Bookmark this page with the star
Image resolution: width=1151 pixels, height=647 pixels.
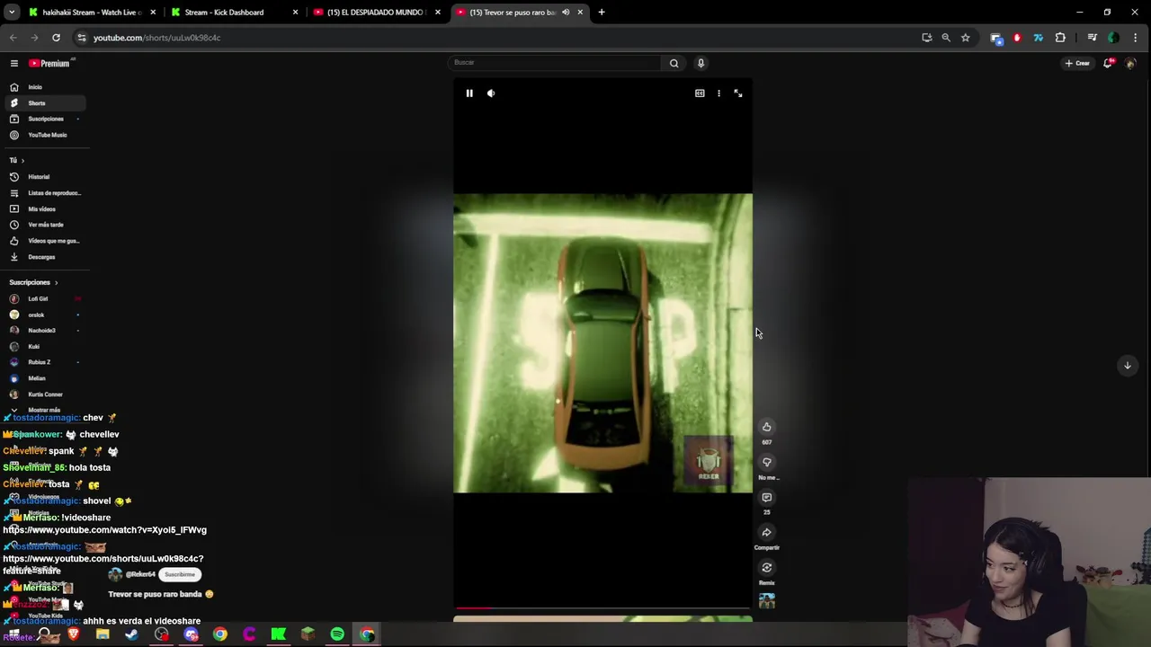(965, 38)
